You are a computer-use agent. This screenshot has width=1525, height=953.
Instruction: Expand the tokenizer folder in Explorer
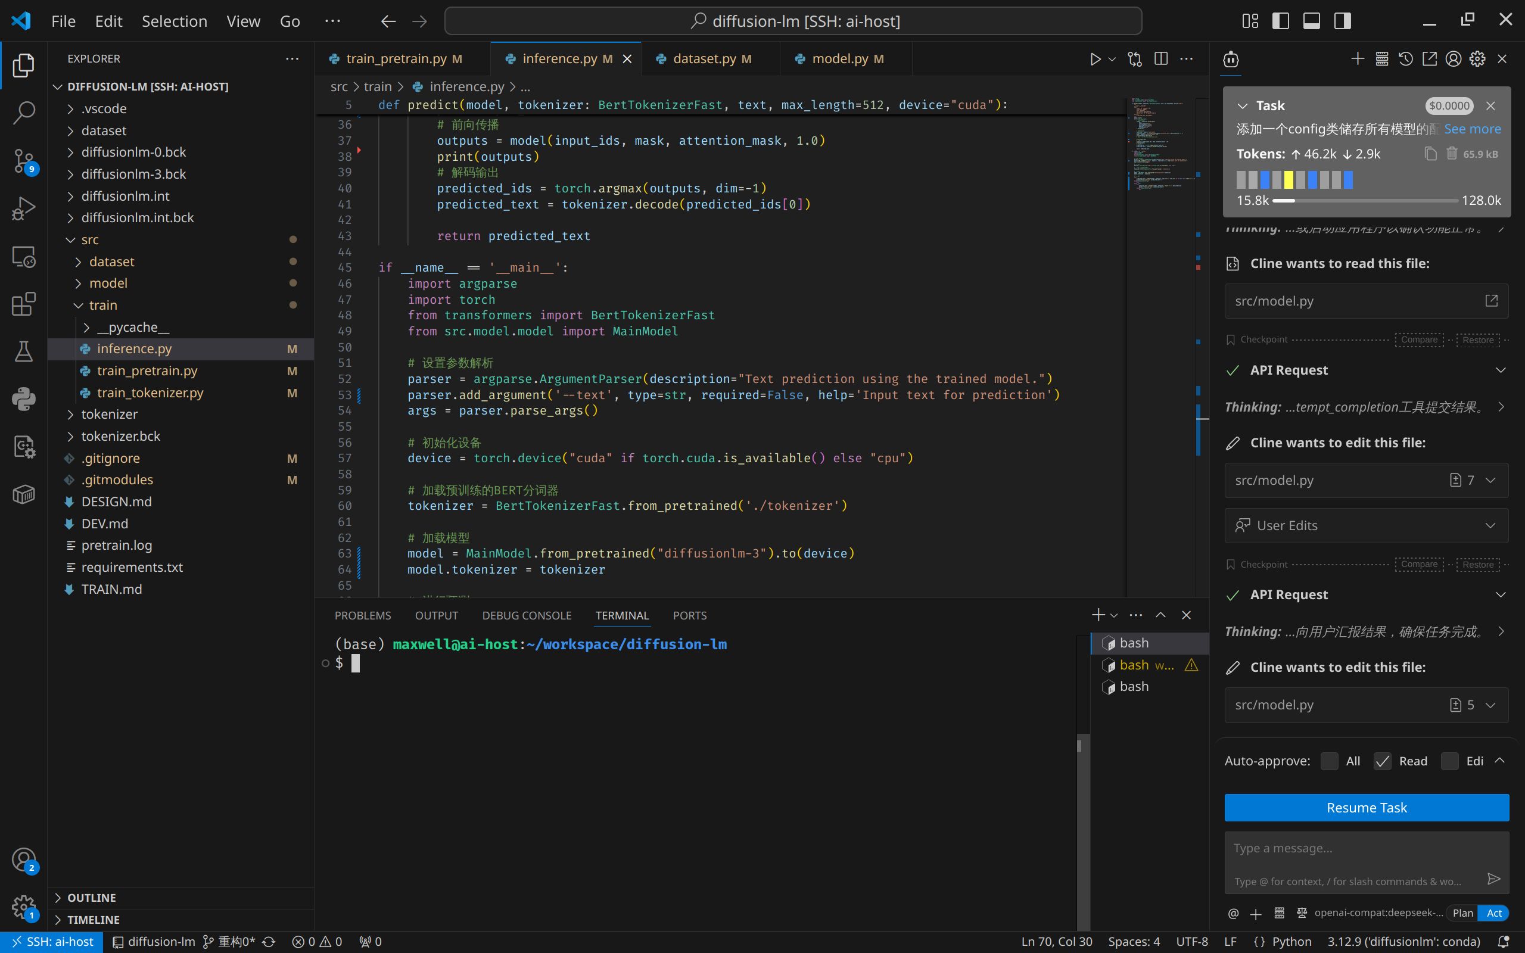tap(109, 414)
